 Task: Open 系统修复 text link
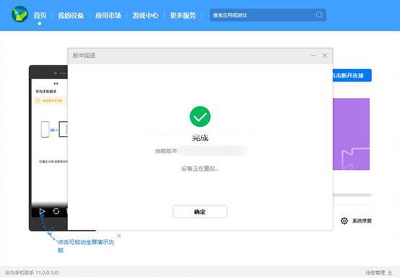tap(362, 221)
